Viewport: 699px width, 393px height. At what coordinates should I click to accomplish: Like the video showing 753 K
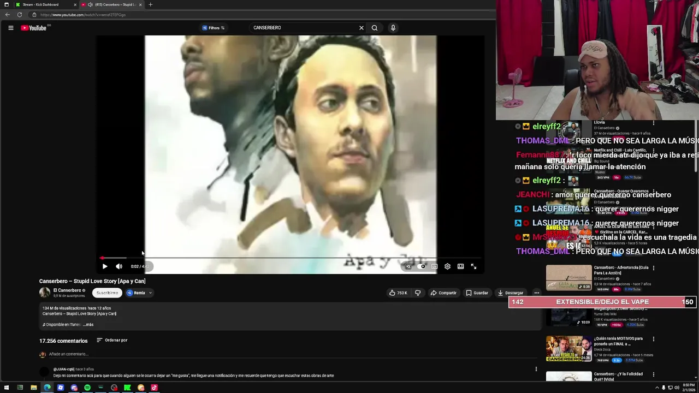(x=398, y=293)
